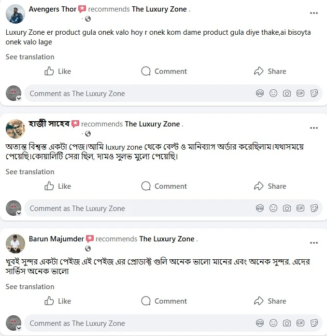
Task: Open Barun Majumder's profile name link
Action: (56, 239)
